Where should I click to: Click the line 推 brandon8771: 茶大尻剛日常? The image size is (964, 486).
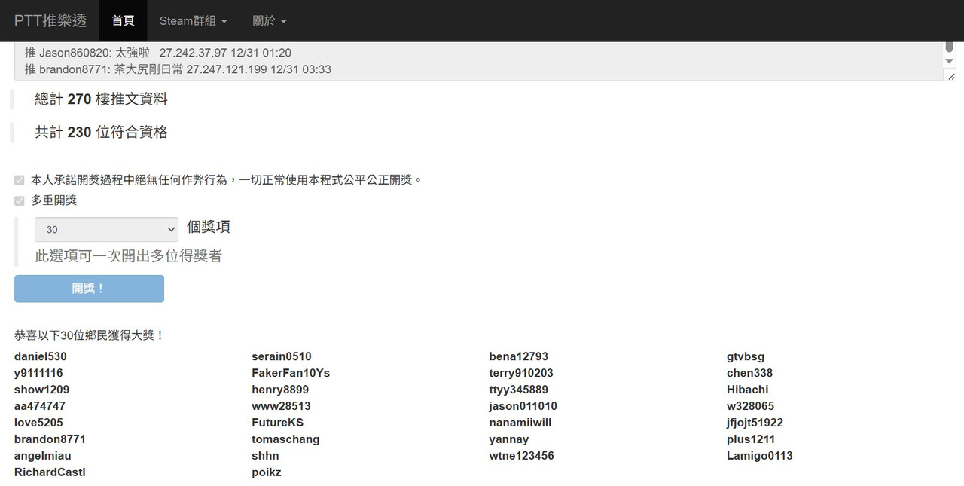178,69
